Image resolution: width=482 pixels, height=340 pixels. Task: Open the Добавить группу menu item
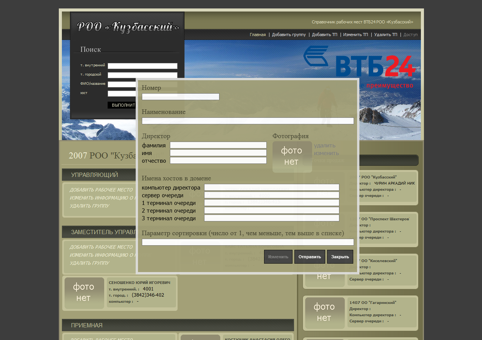pyautogui.click(x=289, y=35)
